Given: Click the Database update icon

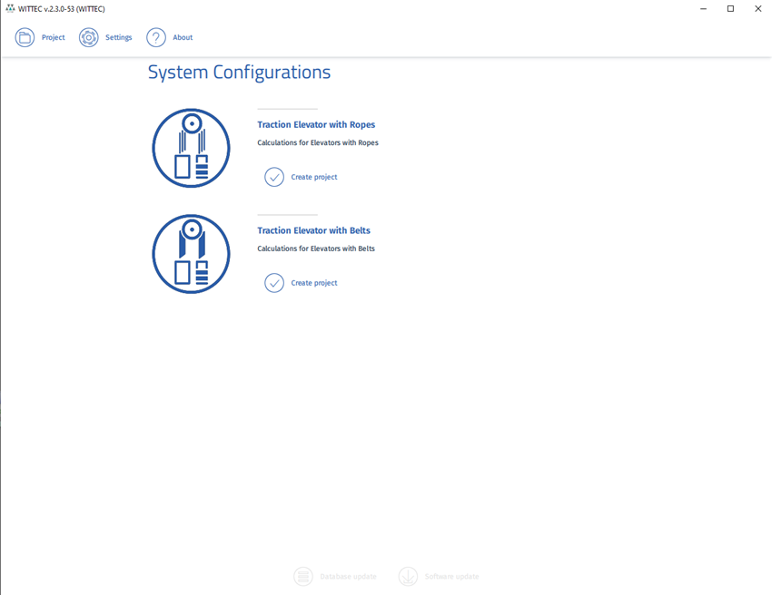Looking at the screenshot, I should tap(303, 577).
